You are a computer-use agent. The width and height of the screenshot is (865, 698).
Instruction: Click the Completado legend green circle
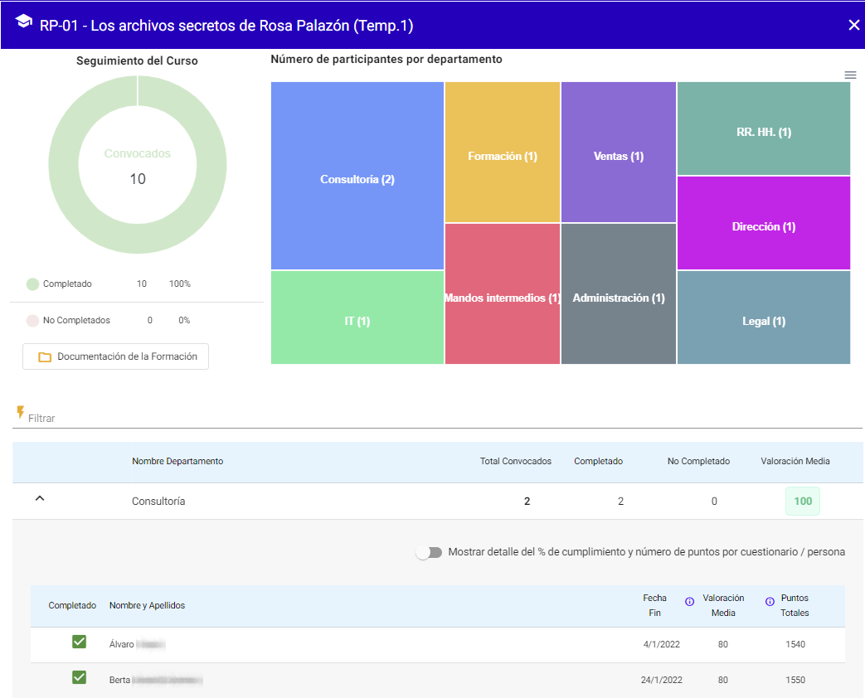point(32,284)
